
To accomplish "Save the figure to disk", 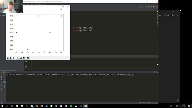I will (x=28, y=58).
